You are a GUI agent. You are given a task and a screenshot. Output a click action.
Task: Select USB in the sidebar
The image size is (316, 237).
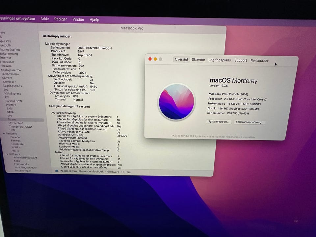pyautogui.click(x=12, y=130)
